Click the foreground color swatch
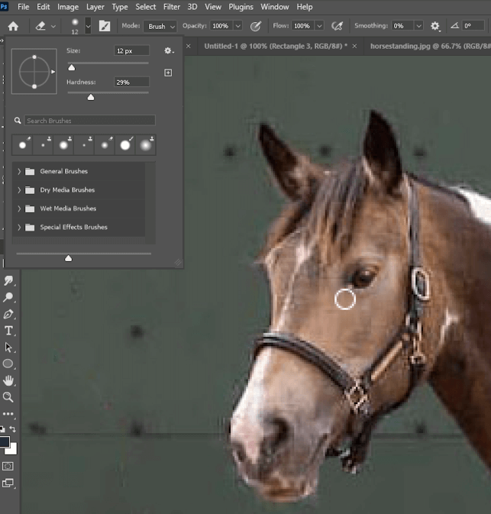 pyautogui.click(x=4, y=441)
